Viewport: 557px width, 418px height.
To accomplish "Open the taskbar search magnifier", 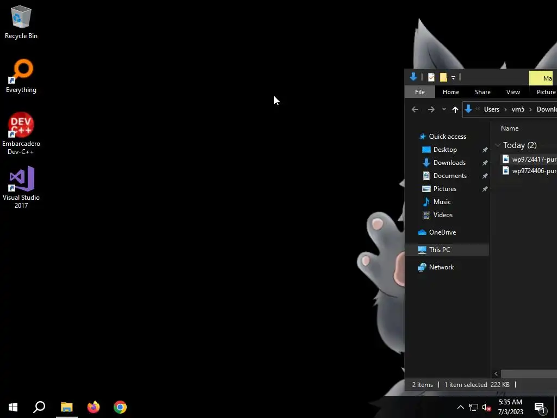I will pos(39,407).
